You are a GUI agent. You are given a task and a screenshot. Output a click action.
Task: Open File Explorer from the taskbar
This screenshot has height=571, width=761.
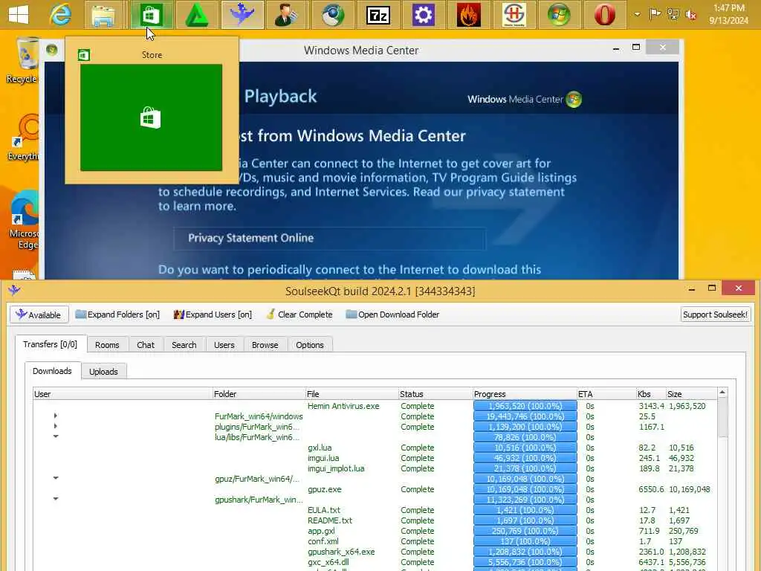[x=103, y=15]
